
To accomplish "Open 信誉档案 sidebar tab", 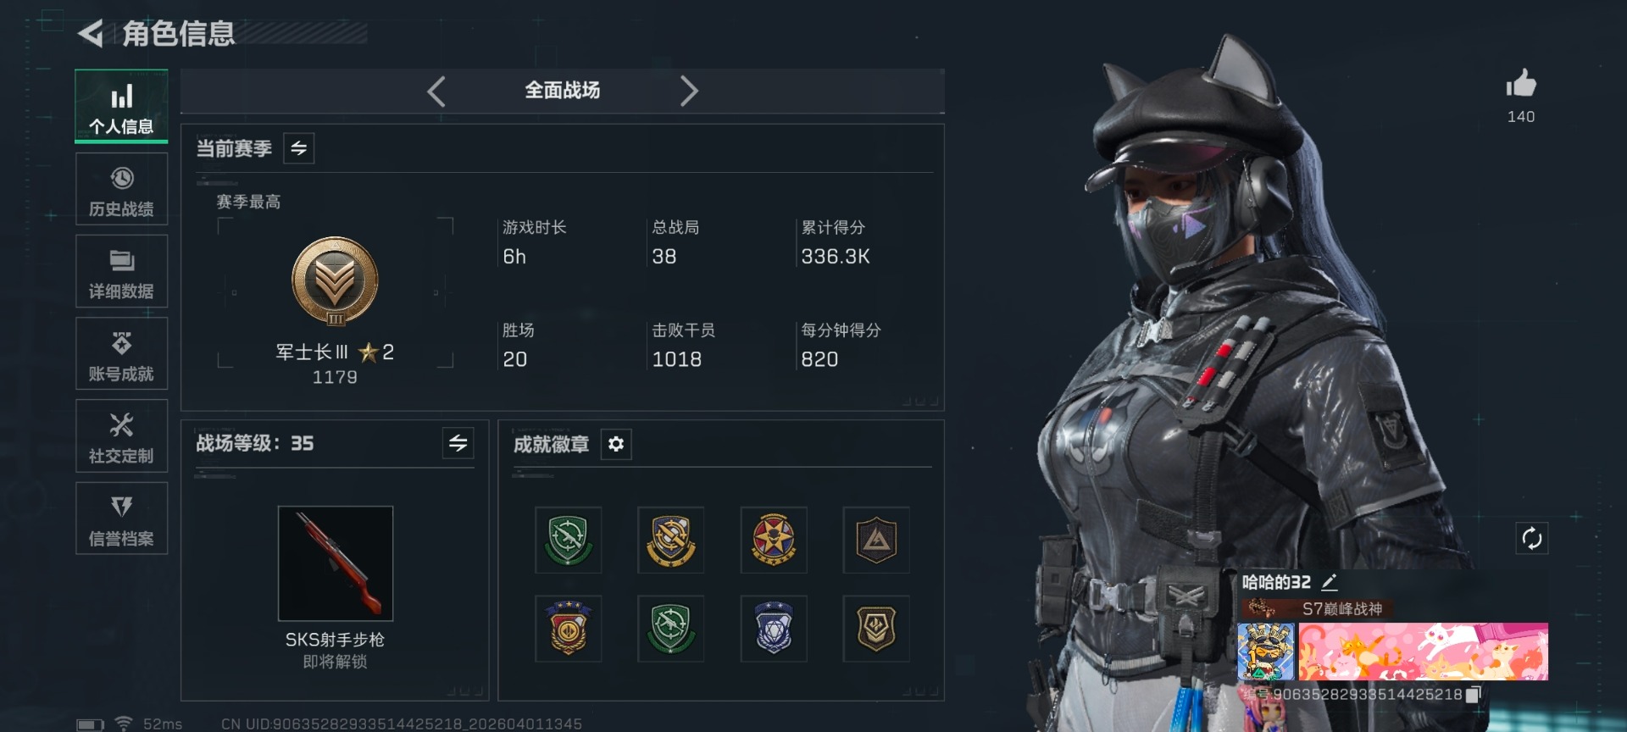I will (x=121, y=518).
